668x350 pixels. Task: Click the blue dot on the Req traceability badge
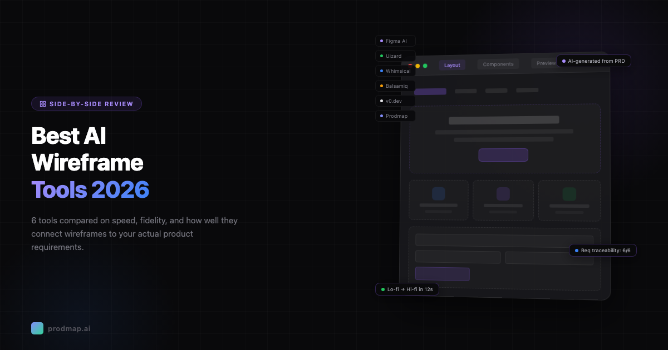pyautogui.click(x=576, y=251)
